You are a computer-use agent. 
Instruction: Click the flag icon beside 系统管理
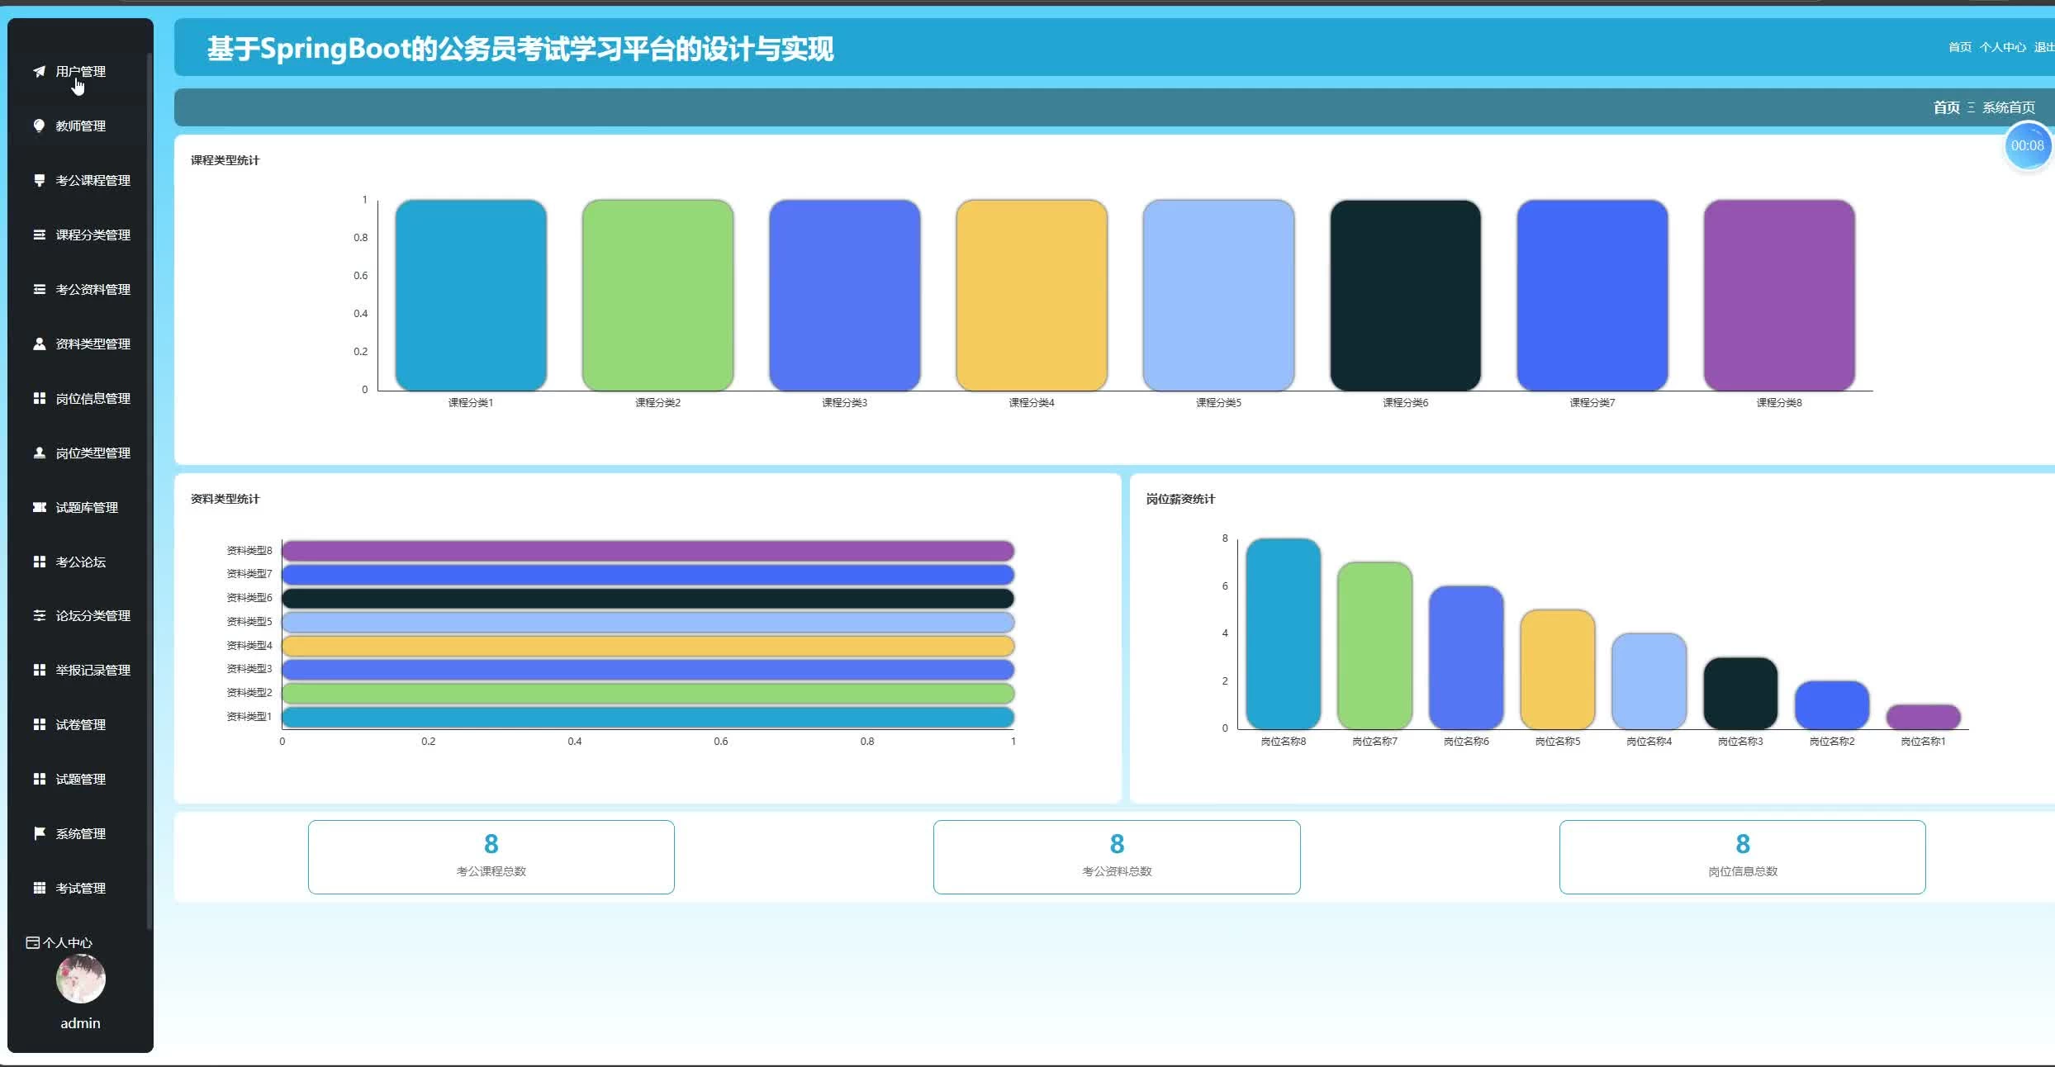pos(39,833)
